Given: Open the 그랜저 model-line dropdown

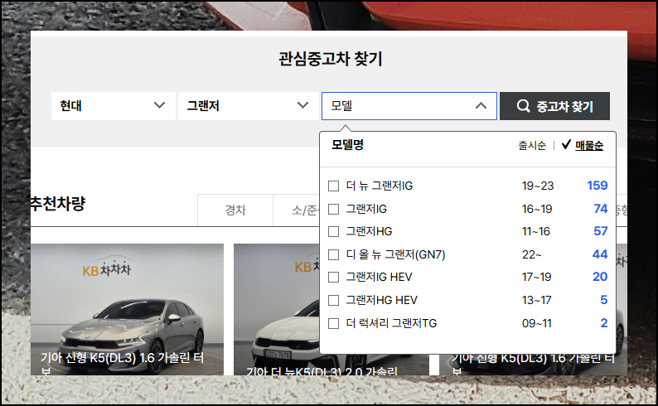Looking at the screenshot, I should [249, 106].
